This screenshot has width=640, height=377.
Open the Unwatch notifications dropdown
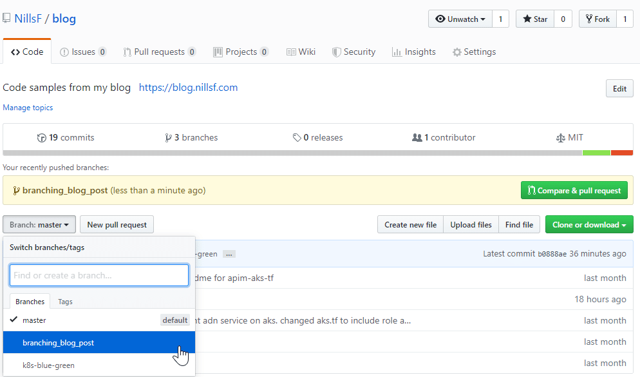tap(460, 19)
